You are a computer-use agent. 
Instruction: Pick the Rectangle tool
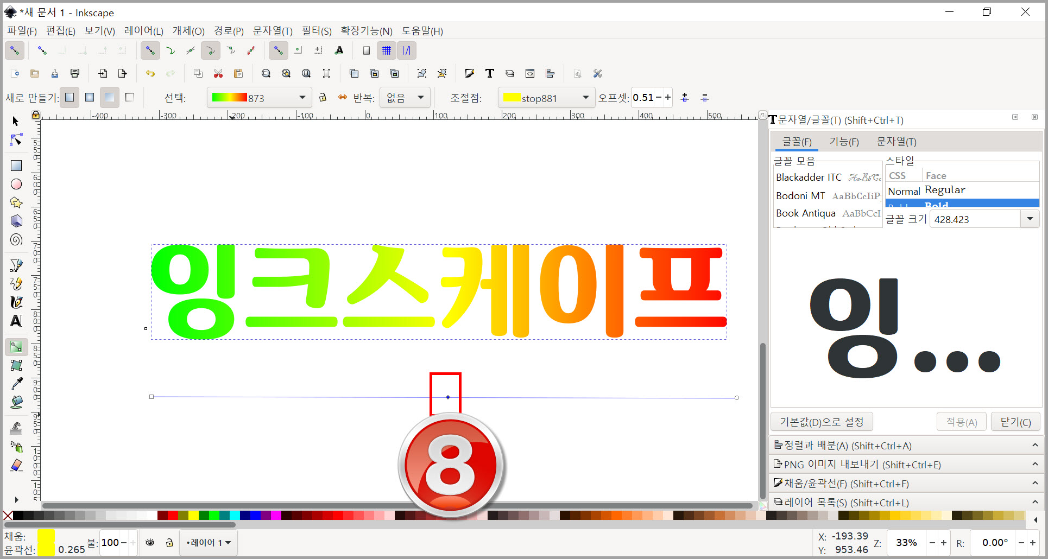pos(16,166)
